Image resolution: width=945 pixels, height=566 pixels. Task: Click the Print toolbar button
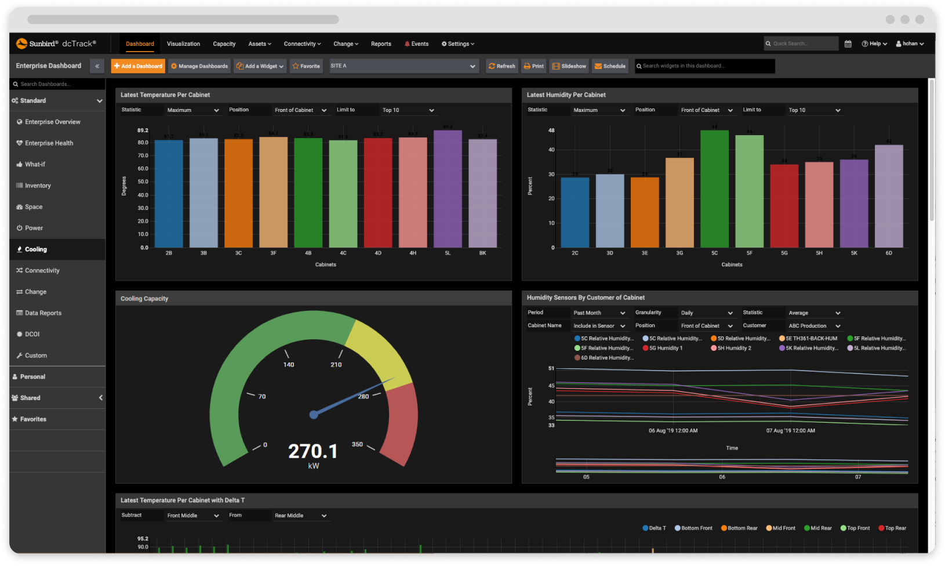533,66
